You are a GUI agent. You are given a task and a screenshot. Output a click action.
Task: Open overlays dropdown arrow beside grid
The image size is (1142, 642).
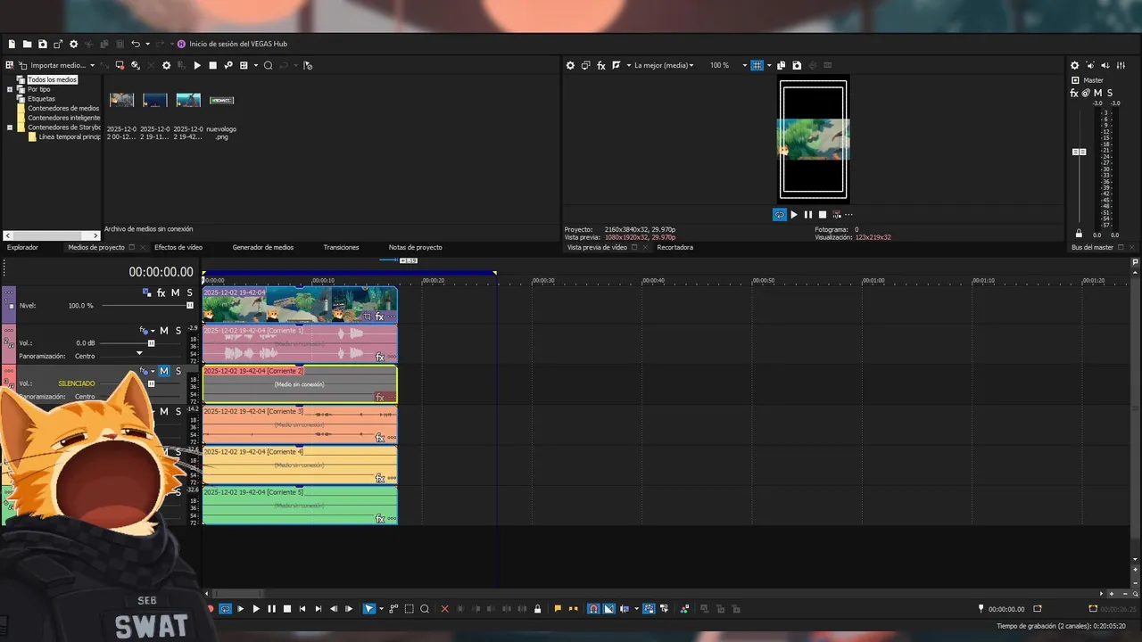pyautogui.click(x=768, y=65)
